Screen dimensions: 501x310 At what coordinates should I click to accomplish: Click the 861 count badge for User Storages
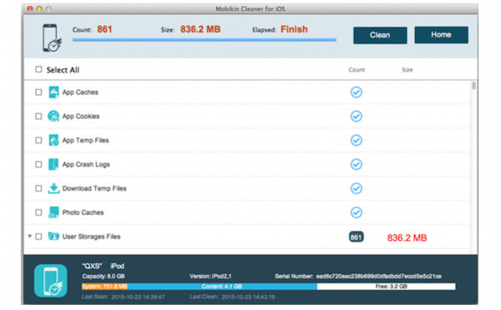pyautogui.click(x=356, y=237)
